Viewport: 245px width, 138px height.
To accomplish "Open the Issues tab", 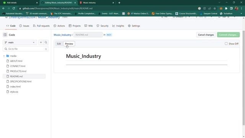I will pos(24,26).
